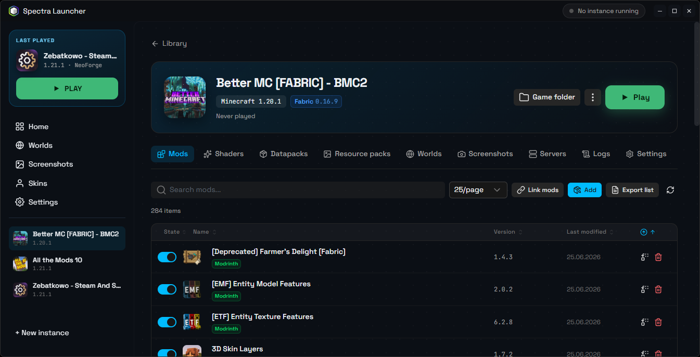Click the Modrinth tag under Farmer's Delight

(226, 264)
